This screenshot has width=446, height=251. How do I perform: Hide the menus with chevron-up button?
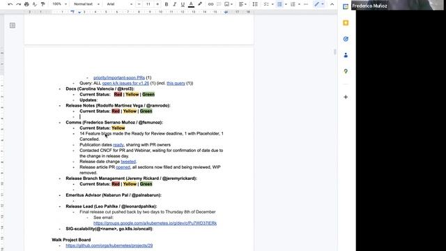click(332, 4)
